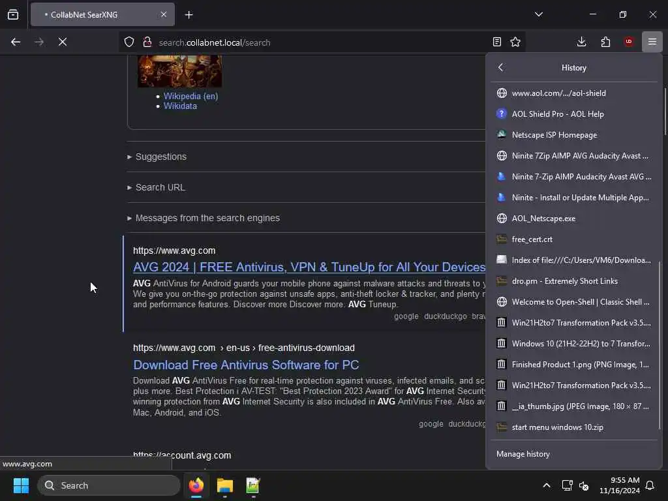
Task: Click Manage history
Action: pos(574,454)
